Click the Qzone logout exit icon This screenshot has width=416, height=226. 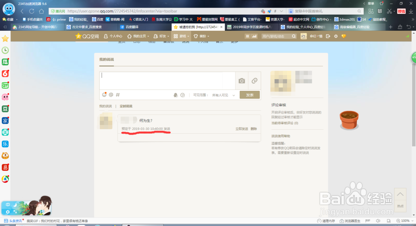(328, 36)
